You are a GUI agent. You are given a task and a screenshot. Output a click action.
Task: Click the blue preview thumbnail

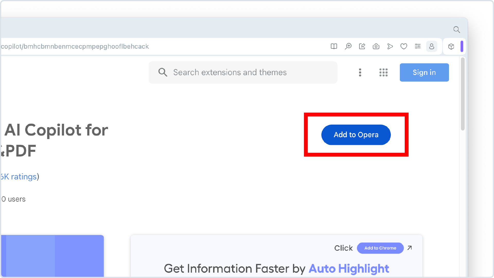[52, 256]
